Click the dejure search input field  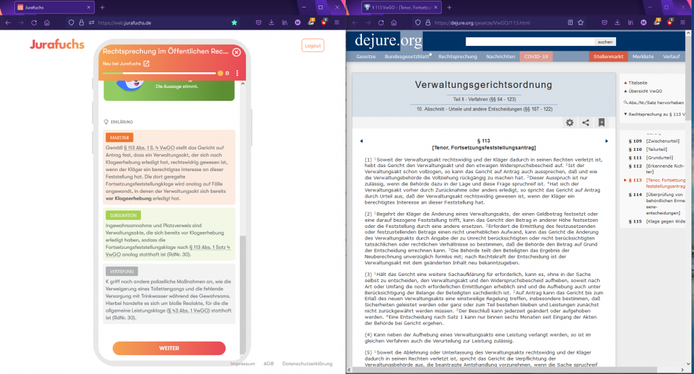tap(529, 41)
